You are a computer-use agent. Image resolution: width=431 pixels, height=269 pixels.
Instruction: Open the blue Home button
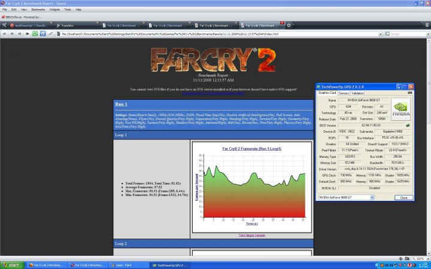point(43,33)
